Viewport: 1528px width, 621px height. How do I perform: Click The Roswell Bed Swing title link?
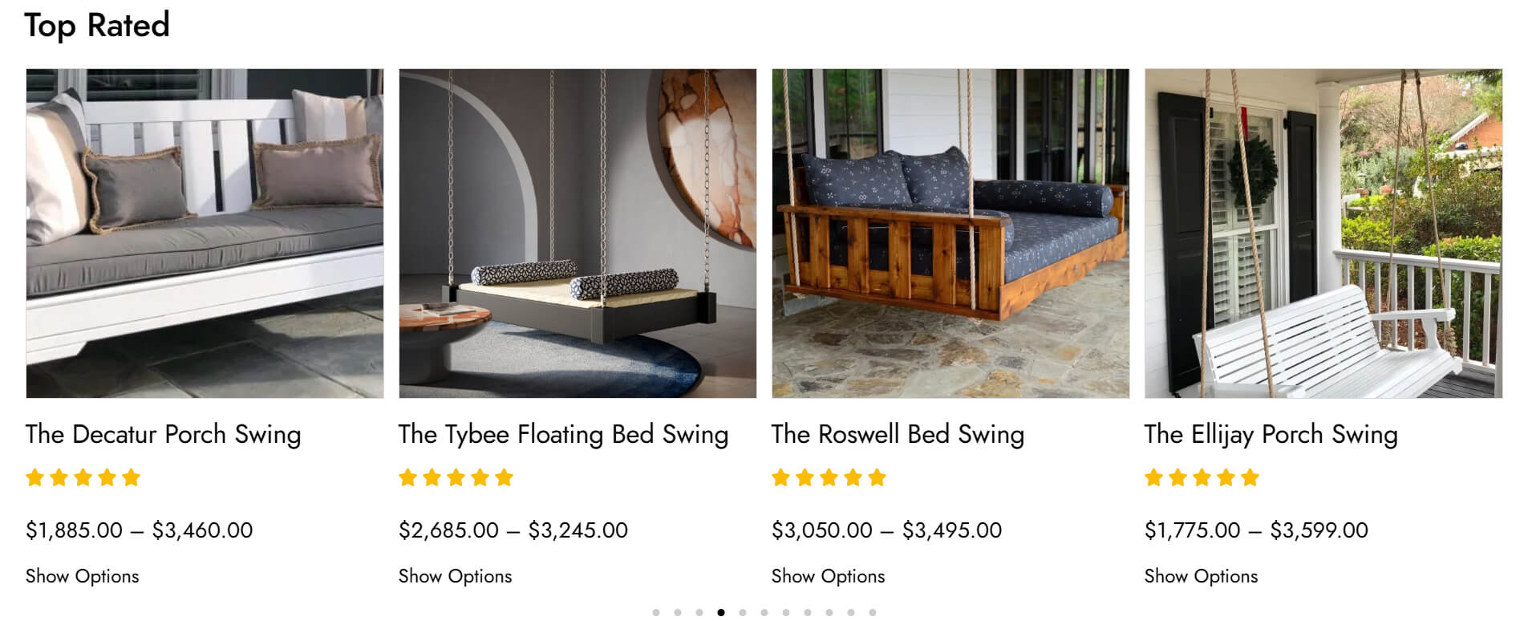(x=898, y=434)
